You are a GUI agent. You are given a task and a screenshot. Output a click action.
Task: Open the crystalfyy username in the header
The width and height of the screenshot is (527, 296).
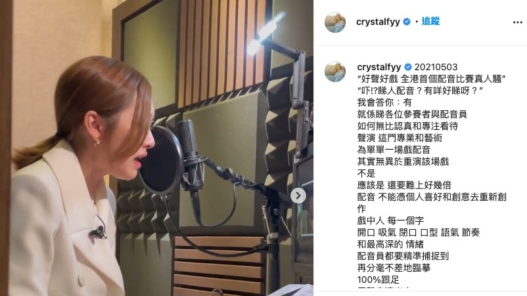[x=378, y=22]
